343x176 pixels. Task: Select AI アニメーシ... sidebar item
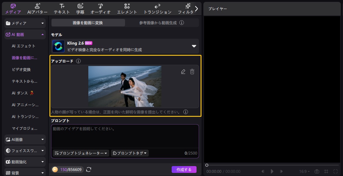pyautogui.click(x=25, y=105)
